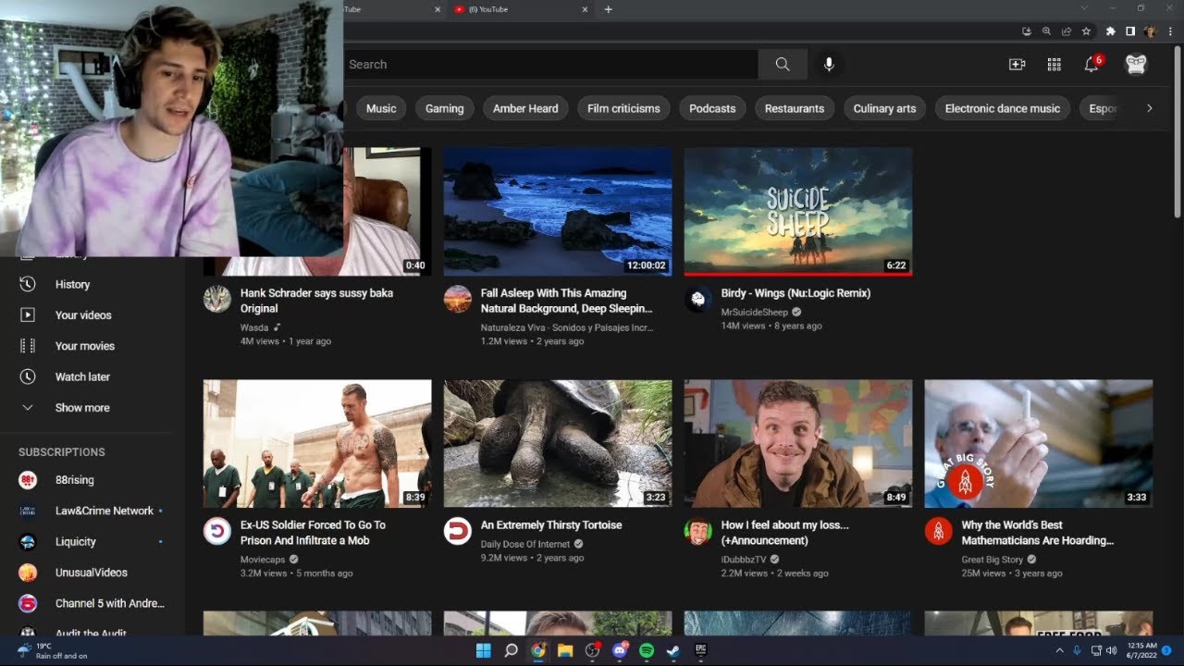Start voice search with the microphone icon
The height and width of the screenshot is (666, 1184).
click(829, 64)
